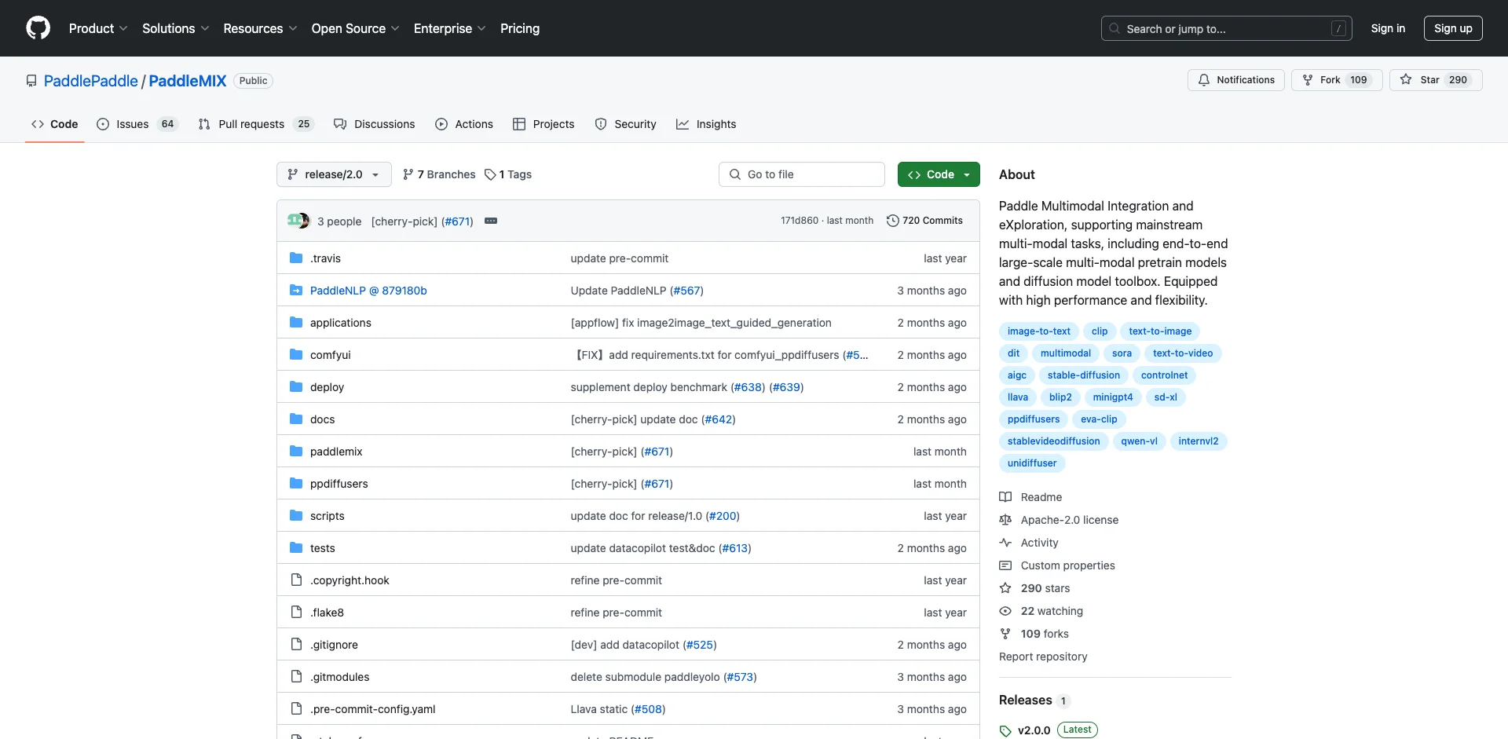The width and height of the screenshot is (1508, 739).
Task: Click the GitHub logo icon
Action: coord(38,28)
